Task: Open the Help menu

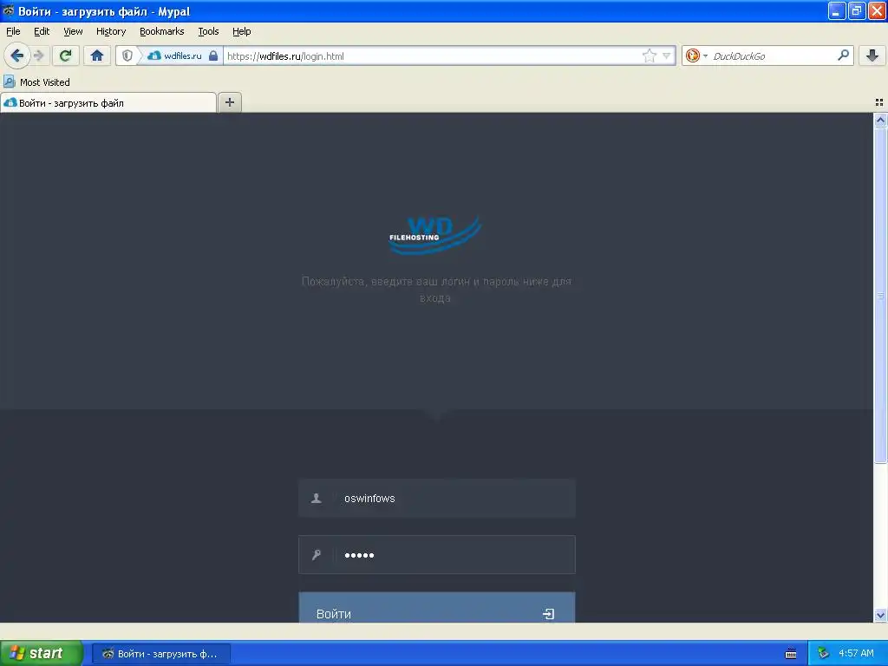Action: (x=242, y=31)
